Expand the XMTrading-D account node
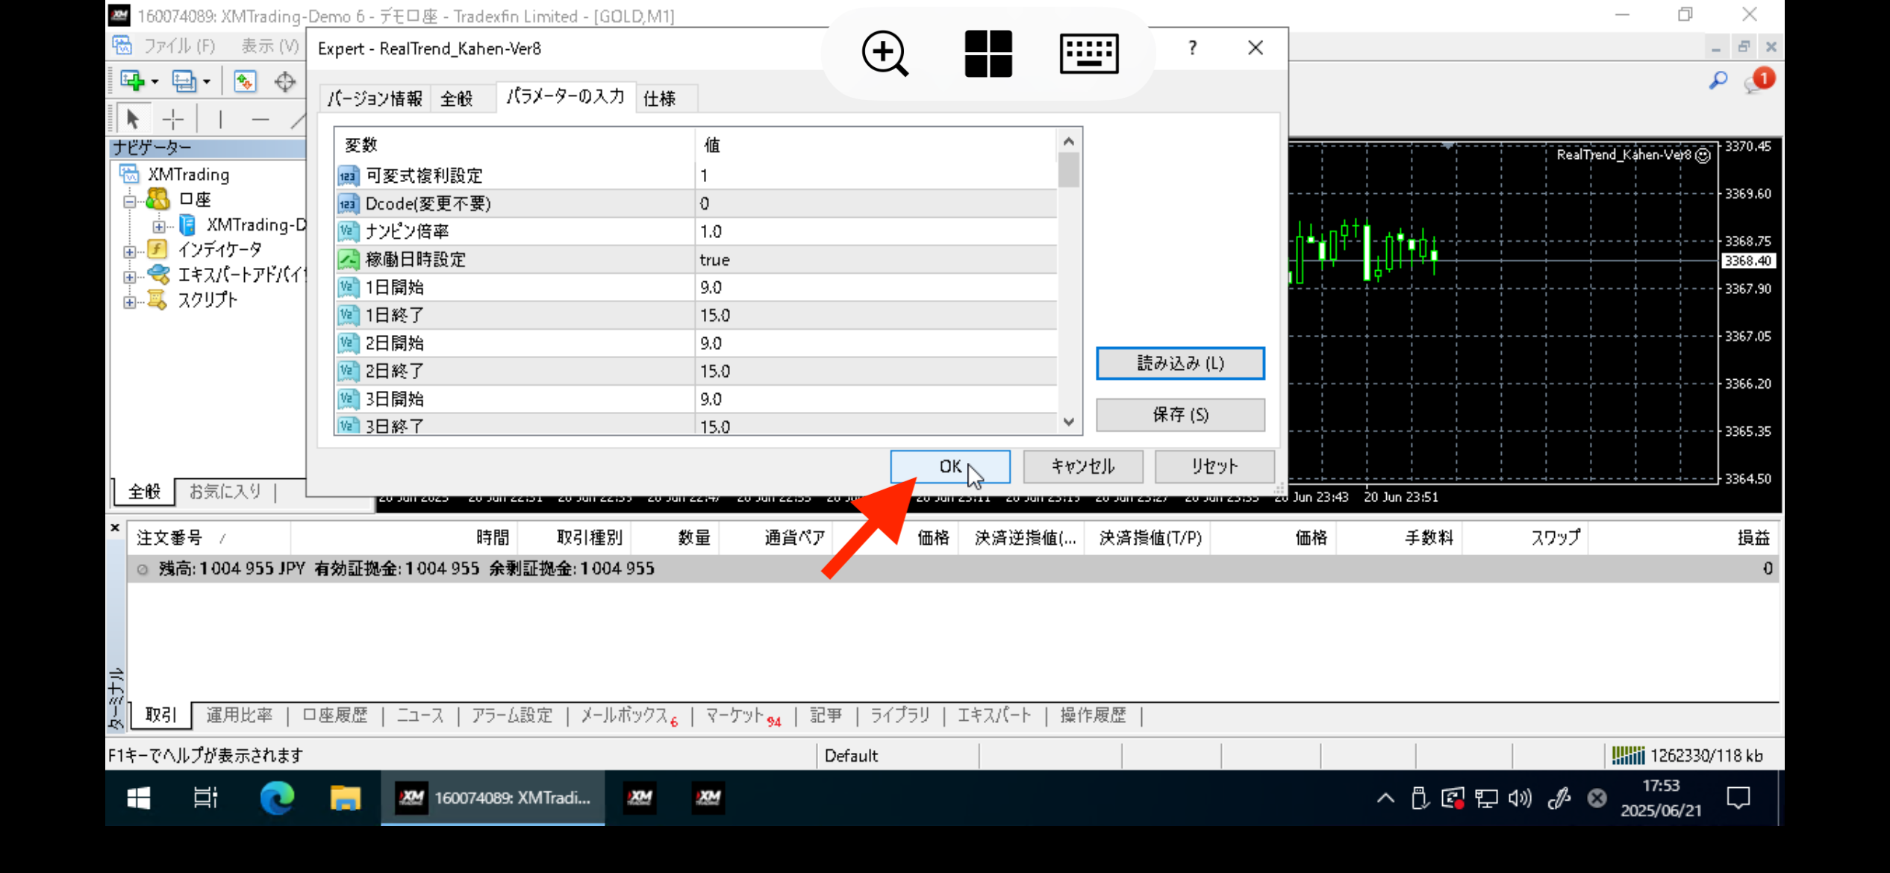 click(159, 226)
